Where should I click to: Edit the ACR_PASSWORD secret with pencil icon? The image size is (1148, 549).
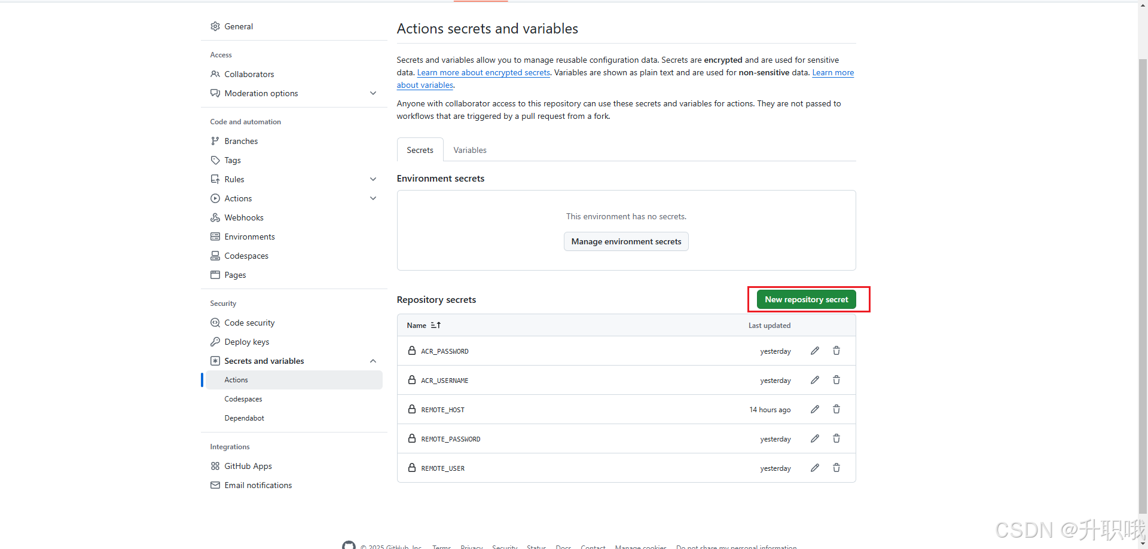click(x=815, y=351)
